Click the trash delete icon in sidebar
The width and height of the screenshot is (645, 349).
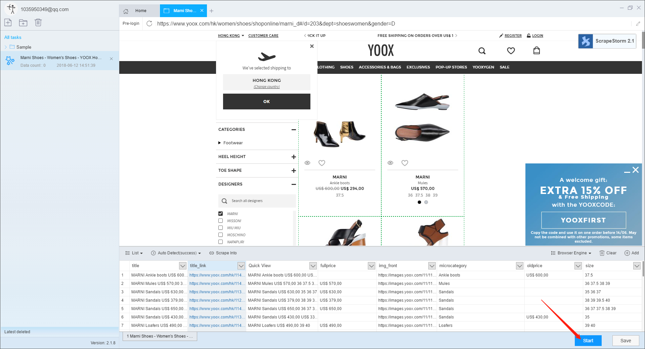pos(38,22)
